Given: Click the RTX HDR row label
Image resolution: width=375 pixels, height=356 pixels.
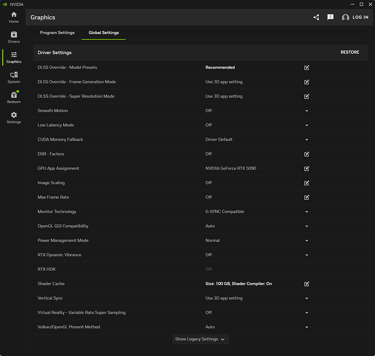Looking at the screenshot, I should 46,269.
